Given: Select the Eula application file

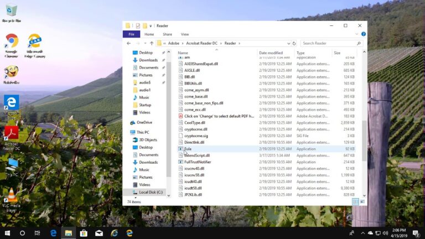Looking at the screenshot, I should [189, 149].
